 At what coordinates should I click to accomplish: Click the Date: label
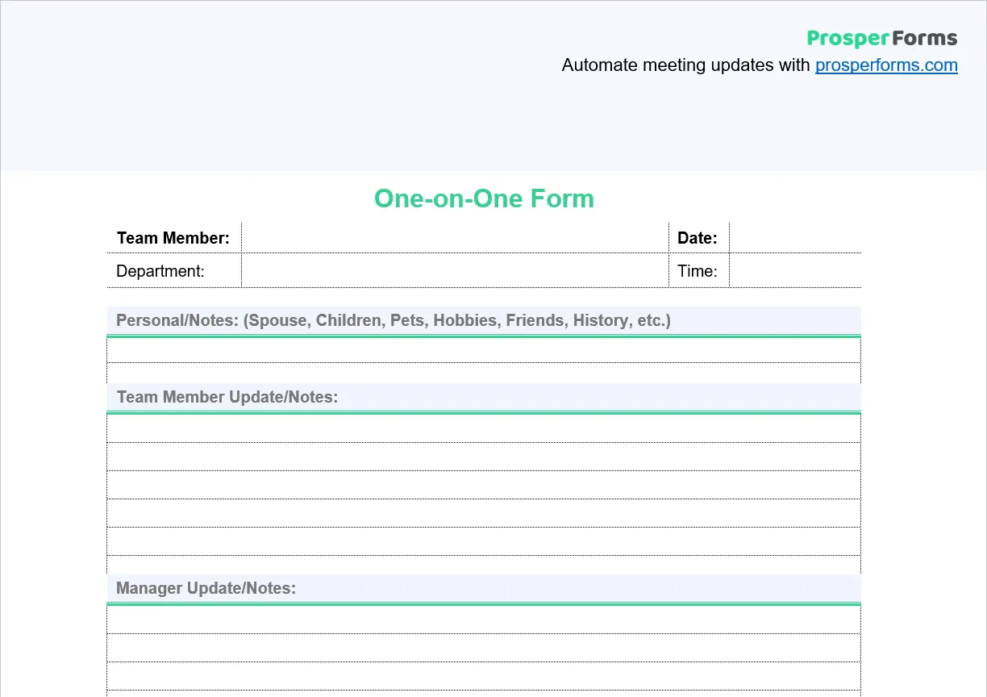[x=698, y=238]
